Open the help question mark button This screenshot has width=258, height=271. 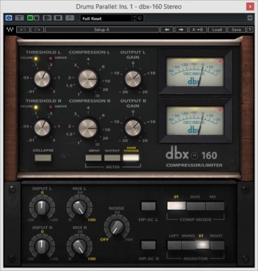pos(250,30)
